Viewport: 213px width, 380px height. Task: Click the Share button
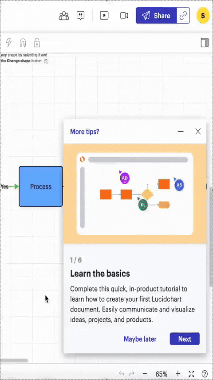pos(157,16)
